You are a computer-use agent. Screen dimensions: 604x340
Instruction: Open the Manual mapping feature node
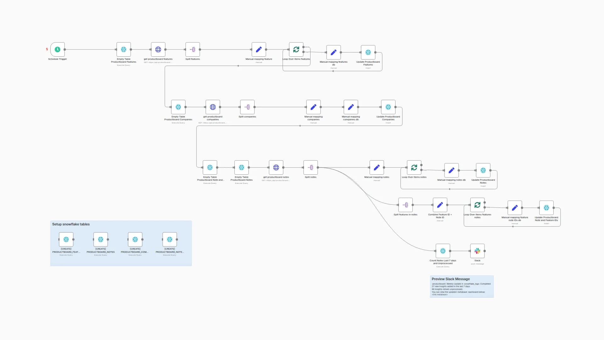click(259, 49)
